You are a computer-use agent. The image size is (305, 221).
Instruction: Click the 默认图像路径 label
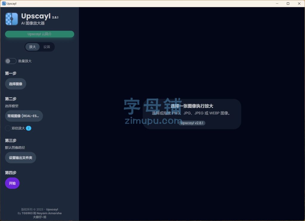pos(15,148)
